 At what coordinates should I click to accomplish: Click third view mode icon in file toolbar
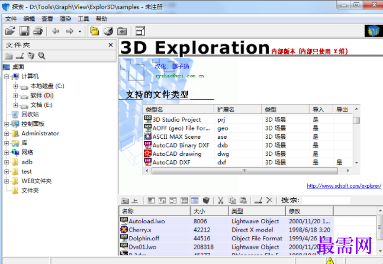coord(173,200)
